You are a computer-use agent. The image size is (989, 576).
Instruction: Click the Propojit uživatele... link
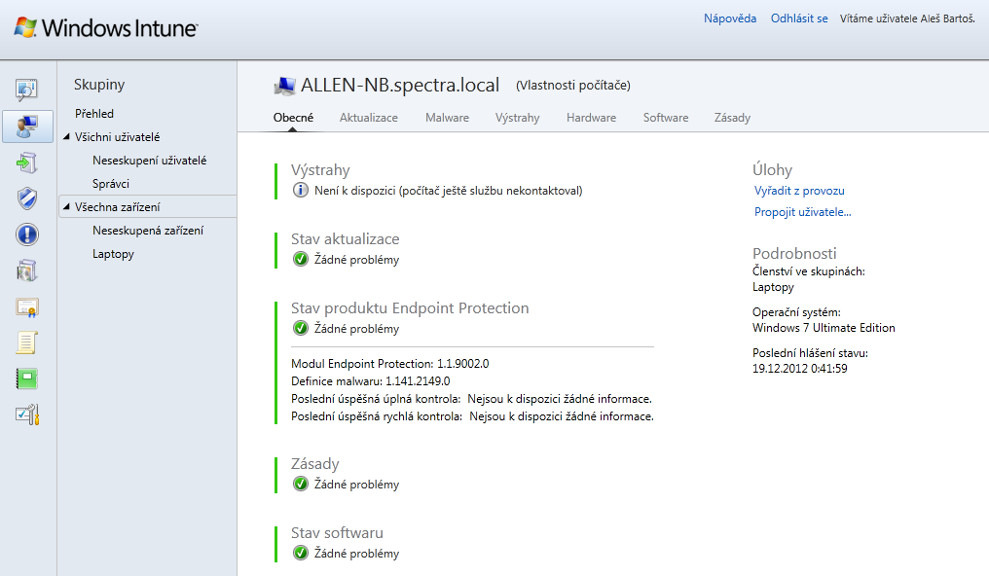pos(803,212)
